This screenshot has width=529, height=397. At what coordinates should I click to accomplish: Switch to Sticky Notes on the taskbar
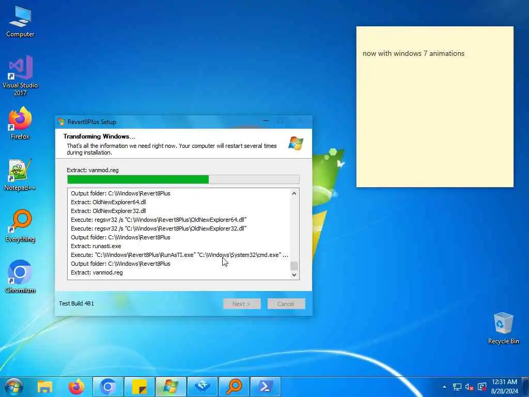pos(139,387)
